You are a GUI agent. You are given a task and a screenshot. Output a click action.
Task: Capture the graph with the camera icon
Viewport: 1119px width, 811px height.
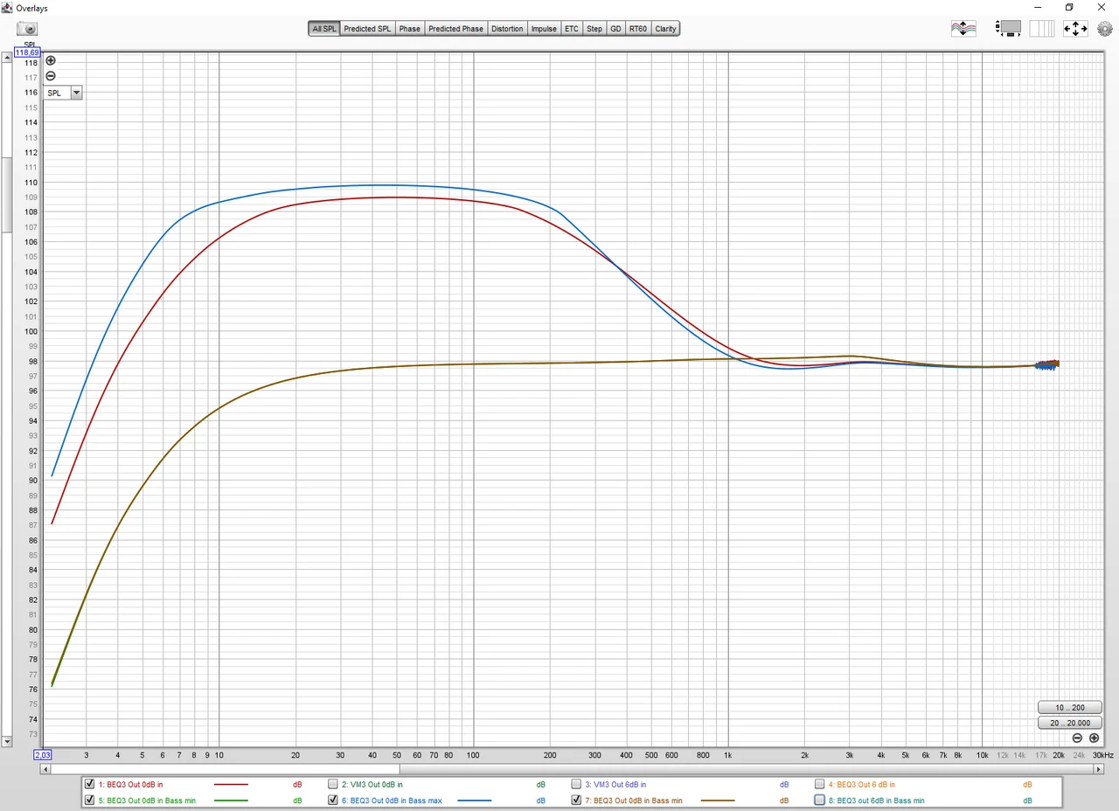coord(27,29)
